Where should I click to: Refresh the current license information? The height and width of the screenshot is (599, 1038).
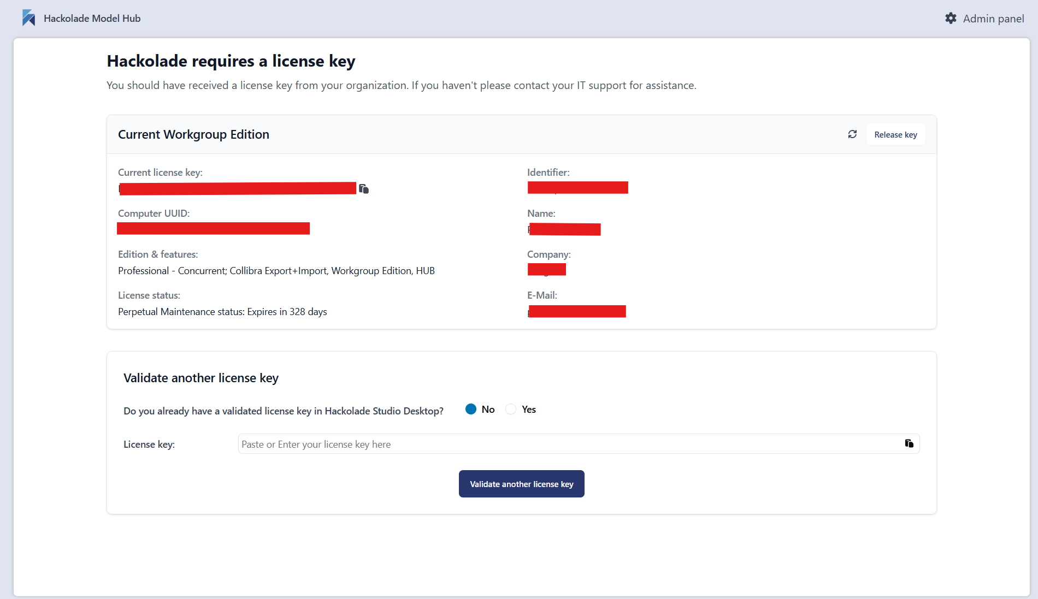852,134
